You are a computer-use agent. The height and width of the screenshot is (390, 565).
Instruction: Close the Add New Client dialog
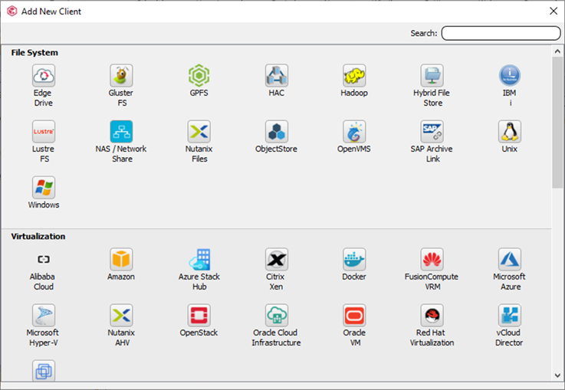[x=554, y=11]
